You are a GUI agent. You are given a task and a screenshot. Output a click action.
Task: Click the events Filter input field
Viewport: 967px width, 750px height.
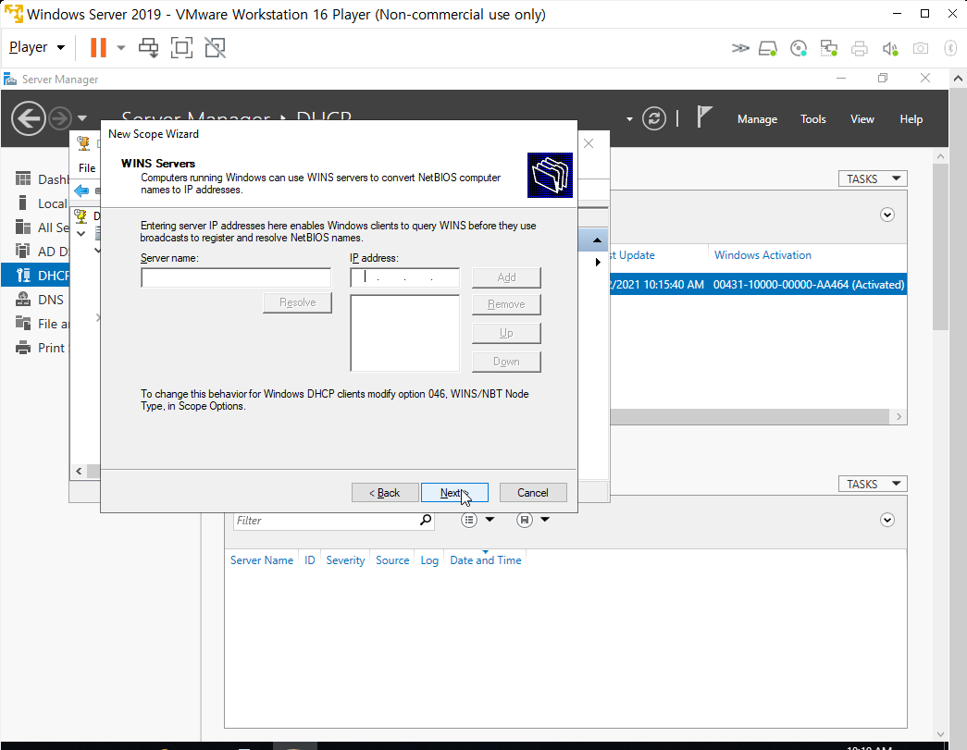[326, 520]
